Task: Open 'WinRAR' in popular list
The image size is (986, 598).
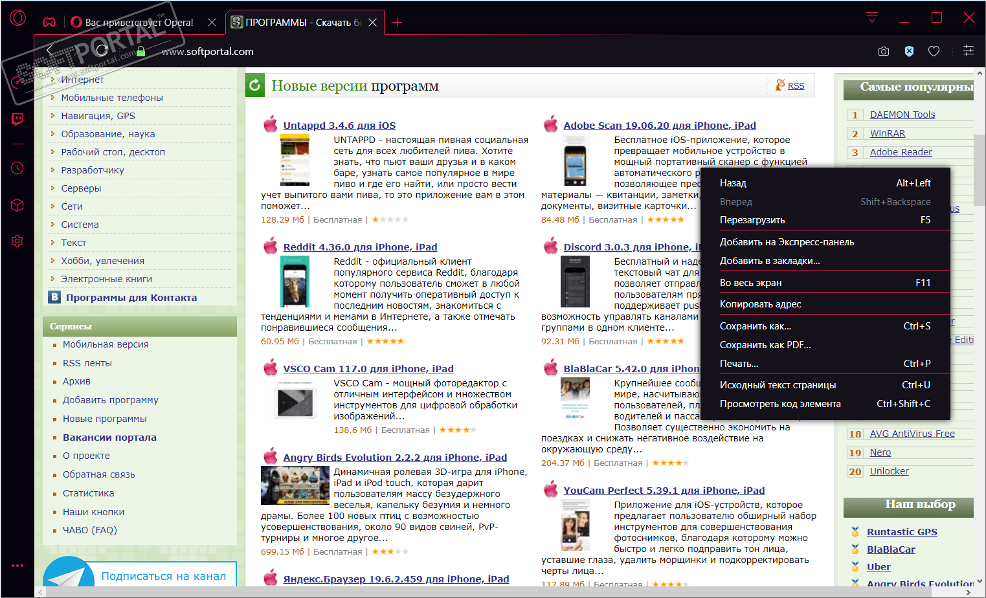Action: point(888,133)
